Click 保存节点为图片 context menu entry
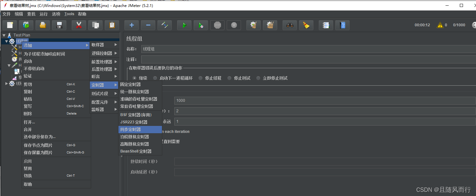The width and height of the screenshot is (476, 196). click(x=56, y=145)
